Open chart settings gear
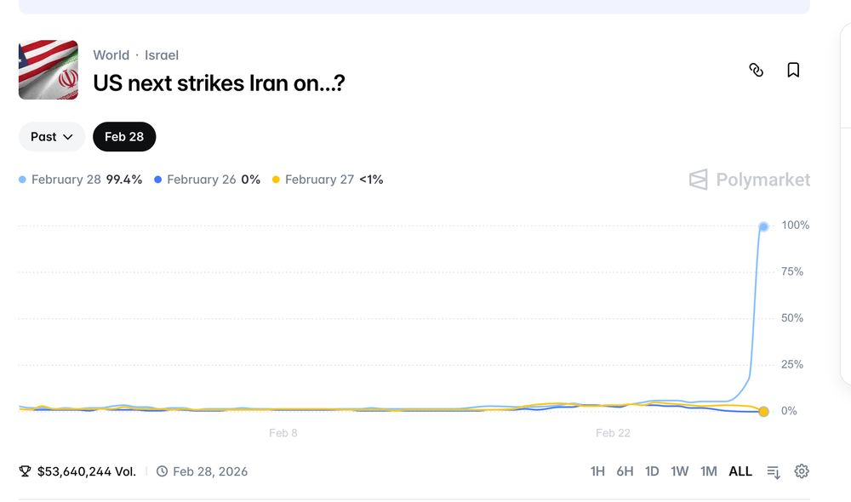Viewport: 851px width, 502px height. coord(802,471)
